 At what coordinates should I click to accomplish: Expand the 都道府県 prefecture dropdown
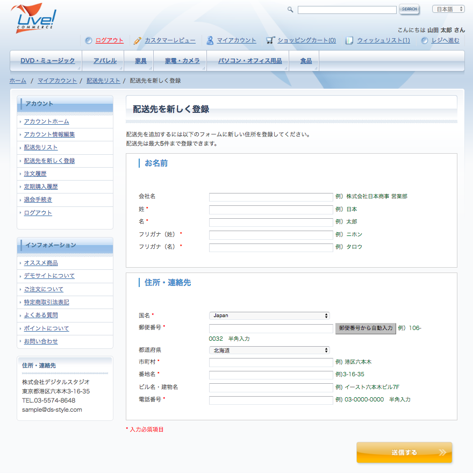tap(269, 350)
